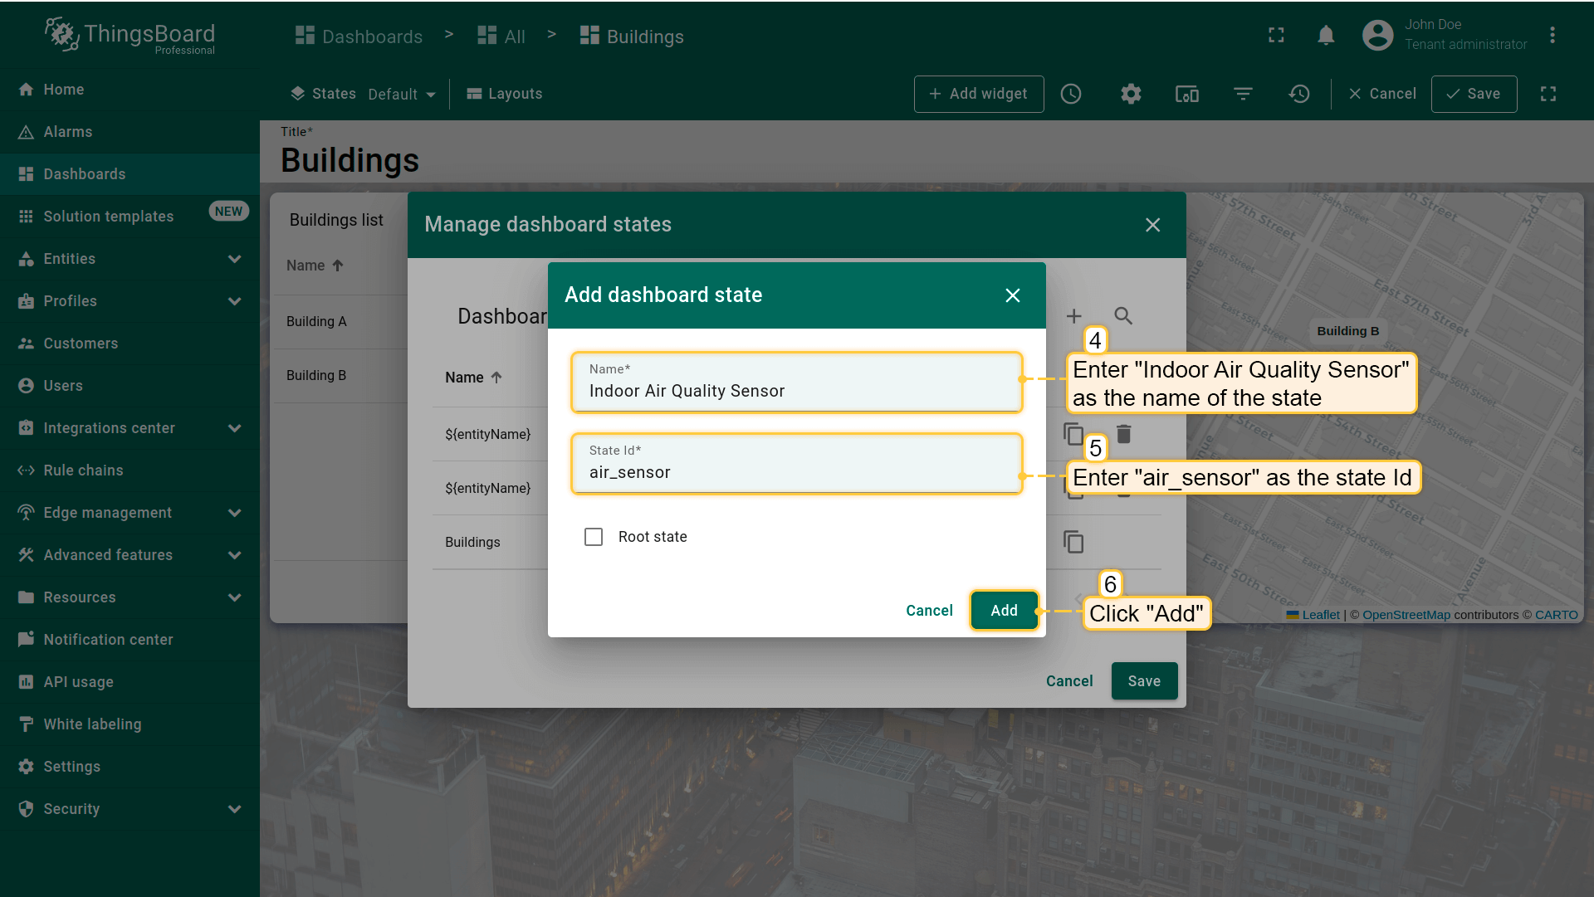The height and width of the screenshot is (897, 1594).
Task: Delete first entityName state via trash icon
Action: [x=1123, y=434]
